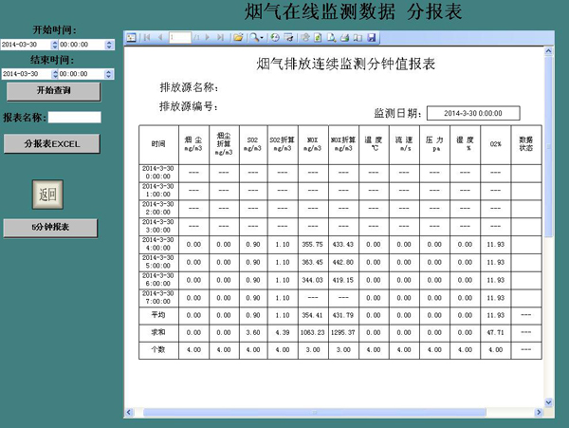Click the page number input box
This screenshot has height=428, width=569.
[x=180, y=37]
